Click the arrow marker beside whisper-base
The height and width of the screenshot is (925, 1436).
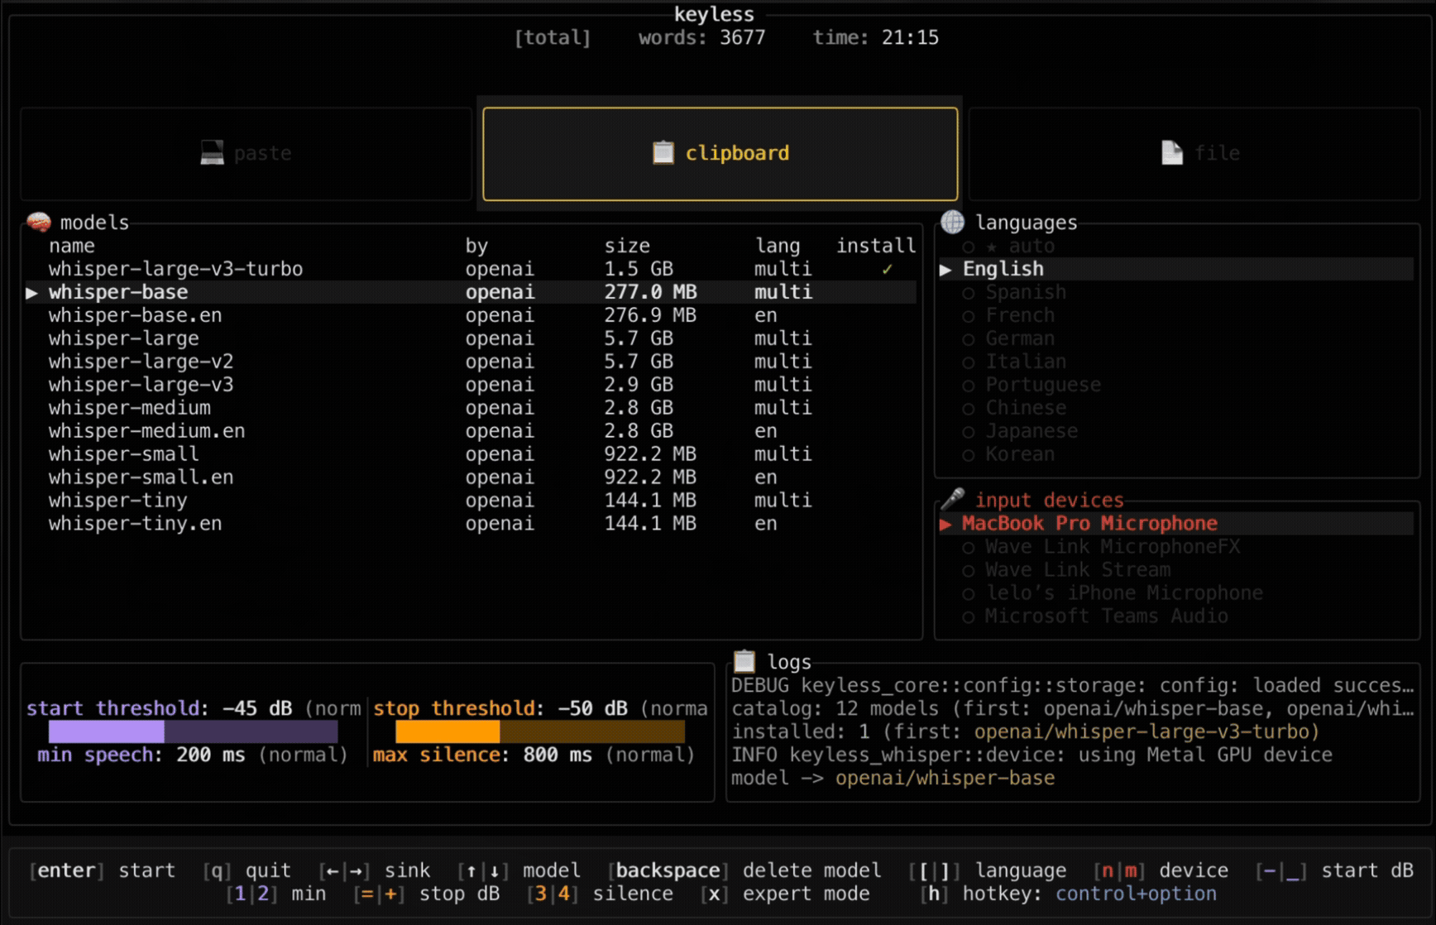31,293
